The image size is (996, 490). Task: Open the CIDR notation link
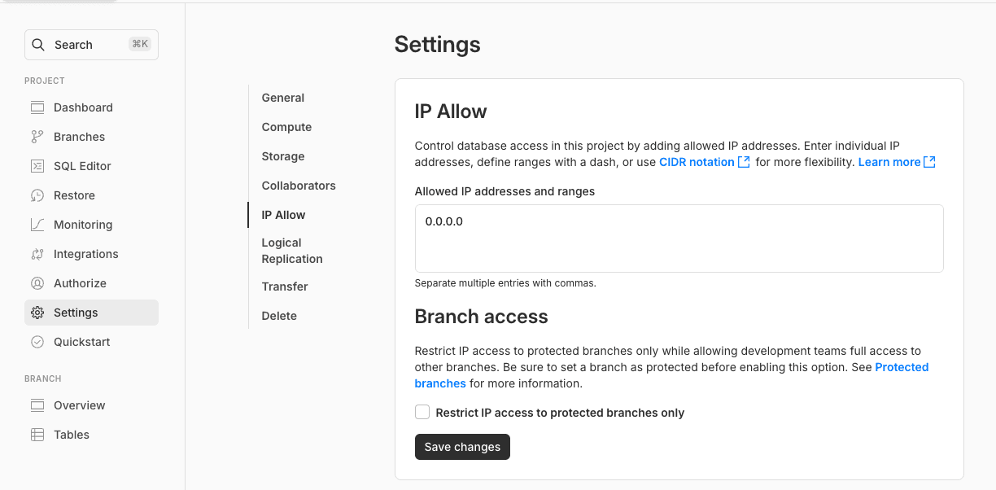point(697,161)
